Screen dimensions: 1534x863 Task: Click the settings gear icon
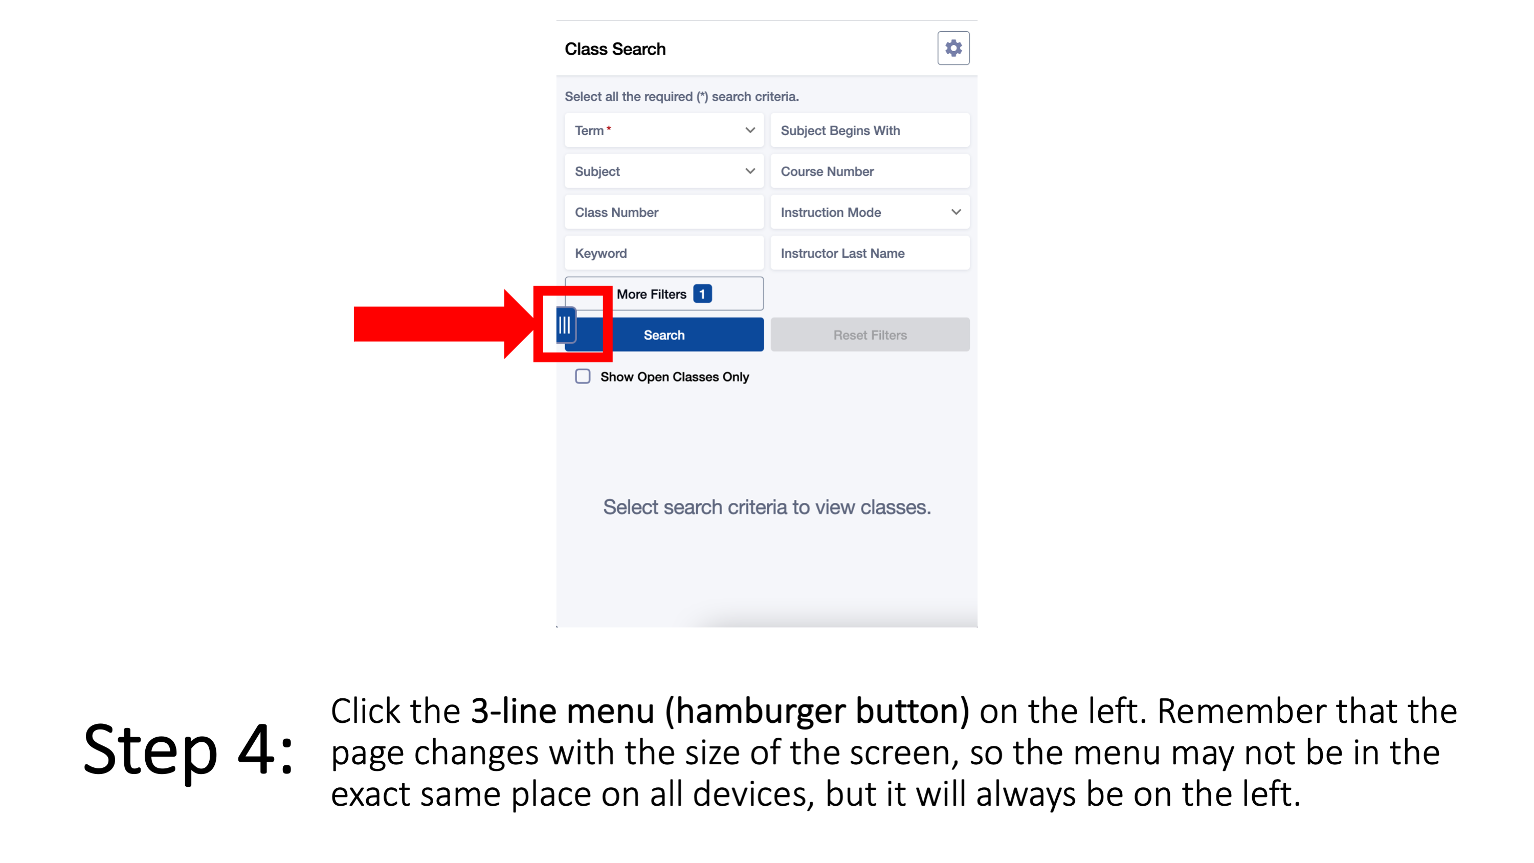(x=953, y=49)
